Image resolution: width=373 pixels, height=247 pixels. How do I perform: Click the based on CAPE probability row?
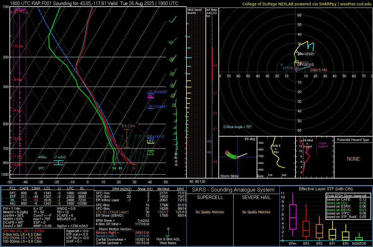point(346,199)
